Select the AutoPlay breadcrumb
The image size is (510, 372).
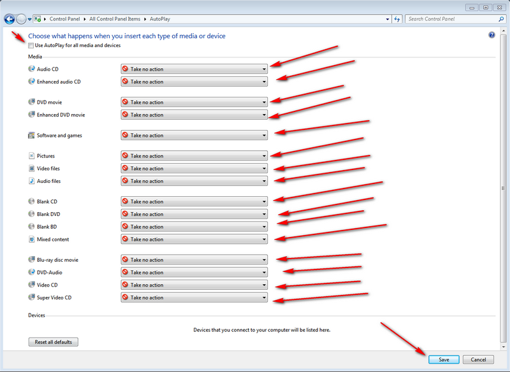point(160,19)
